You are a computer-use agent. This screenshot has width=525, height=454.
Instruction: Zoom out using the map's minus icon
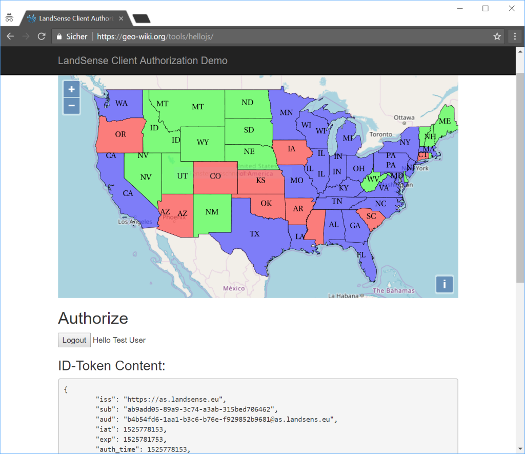click(x=71, y=106)
